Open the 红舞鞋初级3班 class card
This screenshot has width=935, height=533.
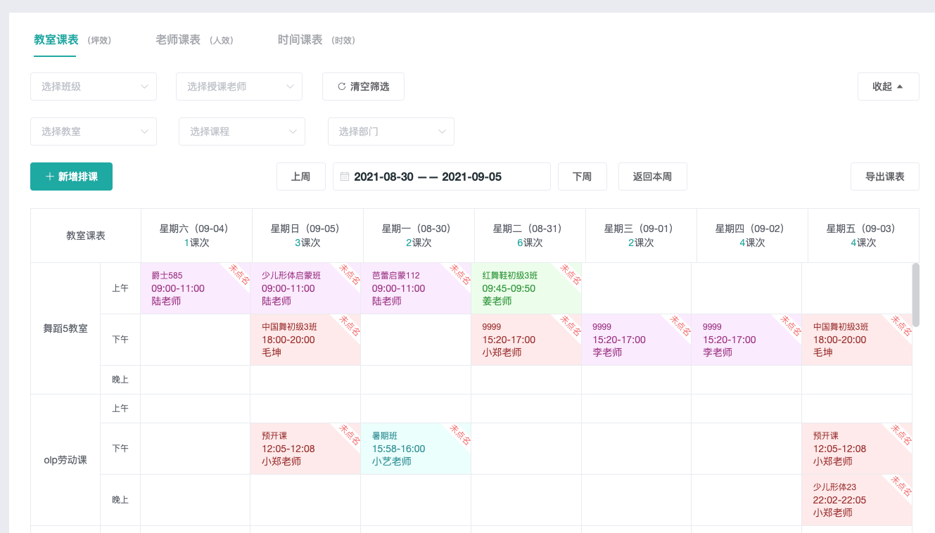pos(526,288)
